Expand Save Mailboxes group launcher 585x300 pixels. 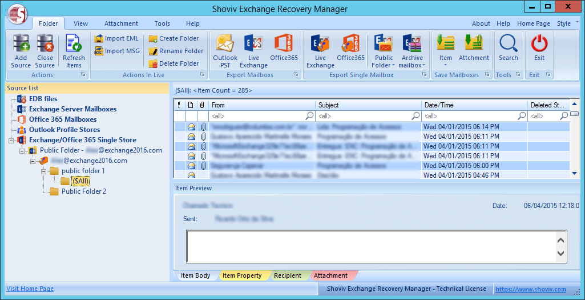(487, 75)
